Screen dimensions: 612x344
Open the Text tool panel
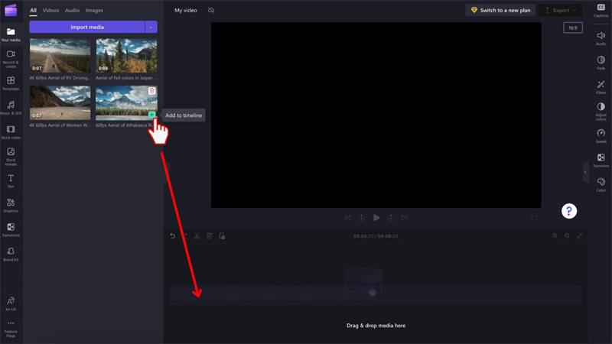[x=11, y=180]
